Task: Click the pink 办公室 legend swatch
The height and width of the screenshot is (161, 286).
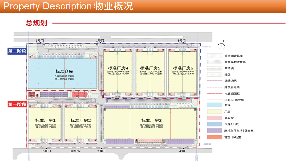Action: point(213,118)
